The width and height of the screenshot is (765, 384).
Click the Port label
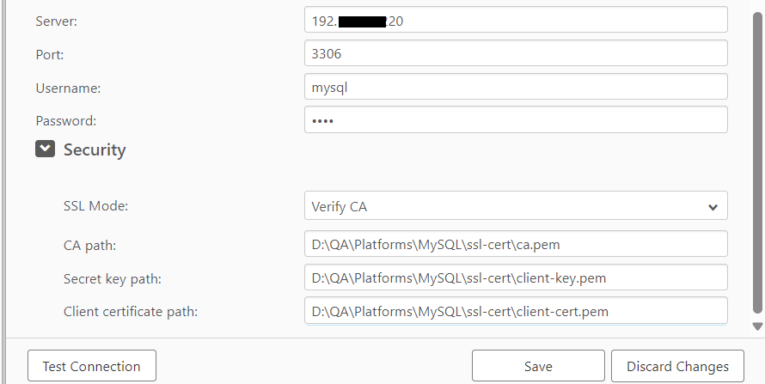50,54
